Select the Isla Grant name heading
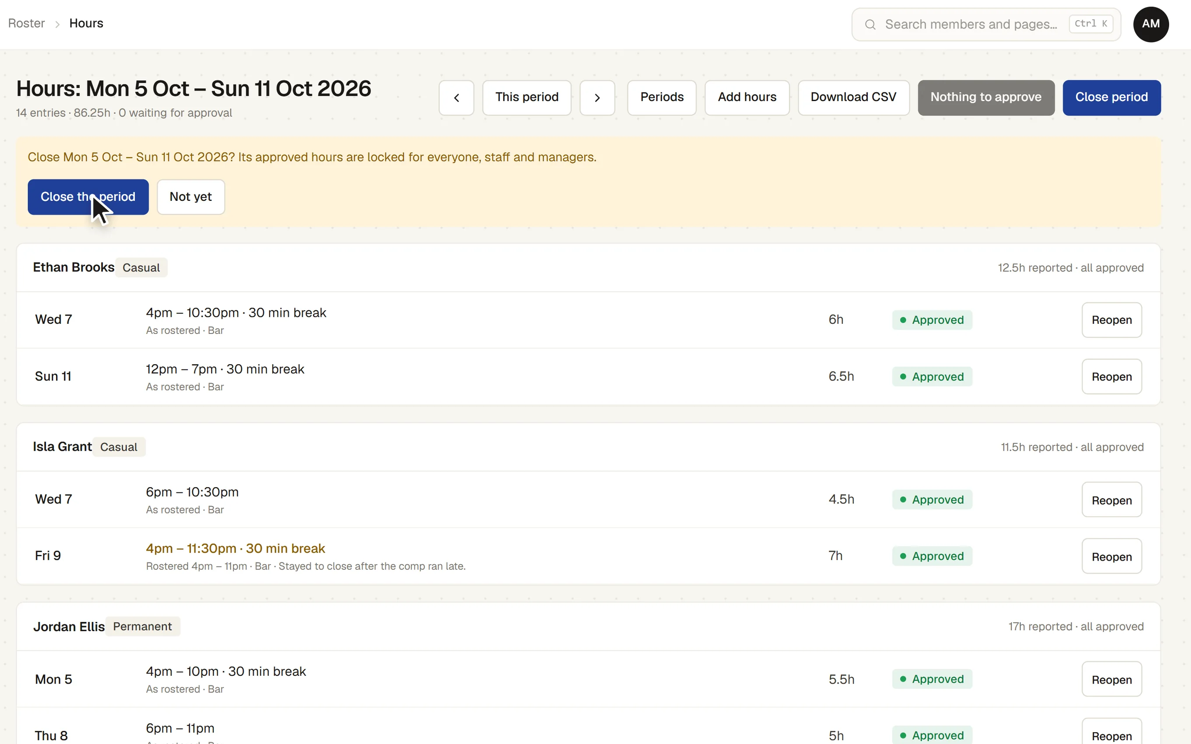1191x744 pixels. [x=62, y=447]
